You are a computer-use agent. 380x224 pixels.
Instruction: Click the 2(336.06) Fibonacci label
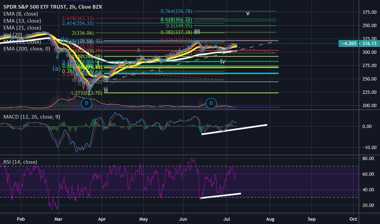83,33
